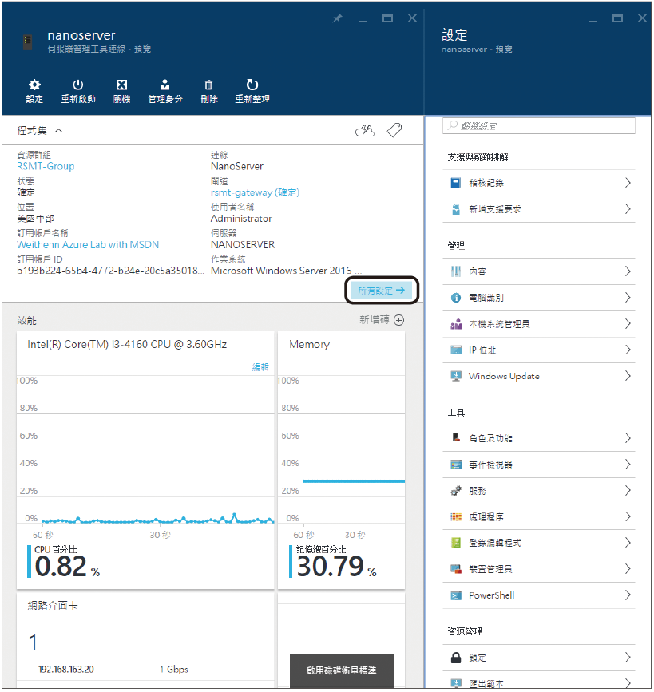Click the 0.82 CPU percentage value
Screen dimensions: 654x692
coord(61,567)
